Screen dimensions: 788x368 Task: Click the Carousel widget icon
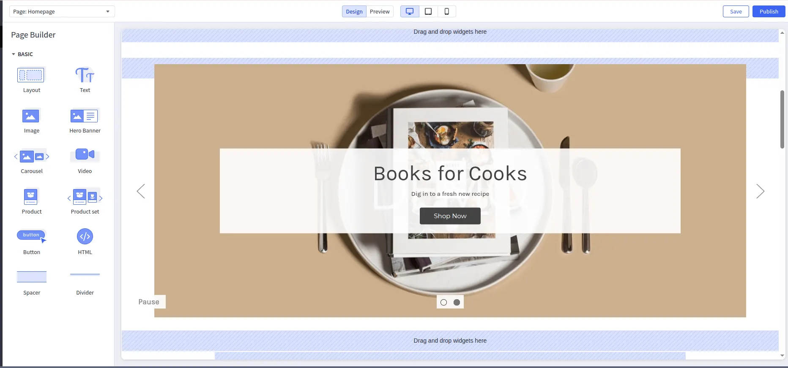pyautogui.click(x=32, y=156)
